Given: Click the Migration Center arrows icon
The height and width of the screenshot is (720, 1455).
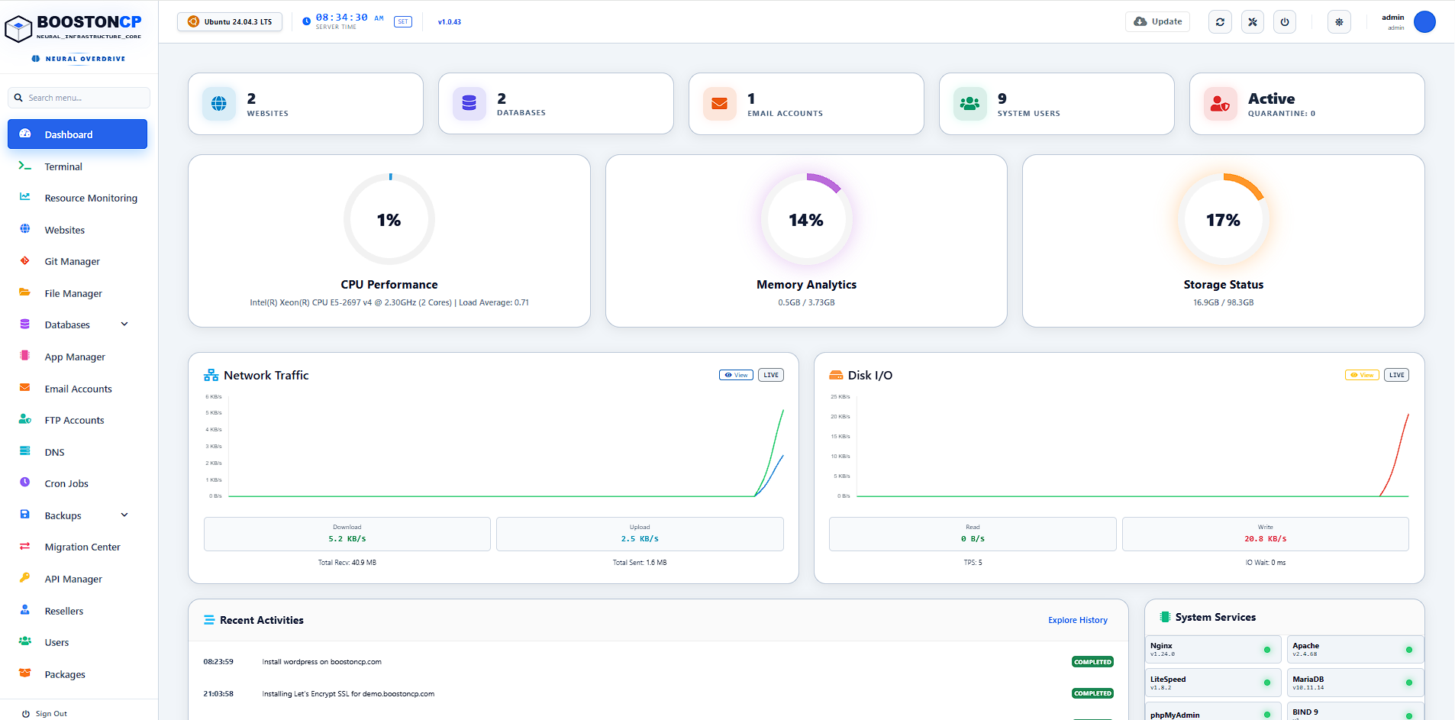Looking at the screenshot, I should (25, 546).
